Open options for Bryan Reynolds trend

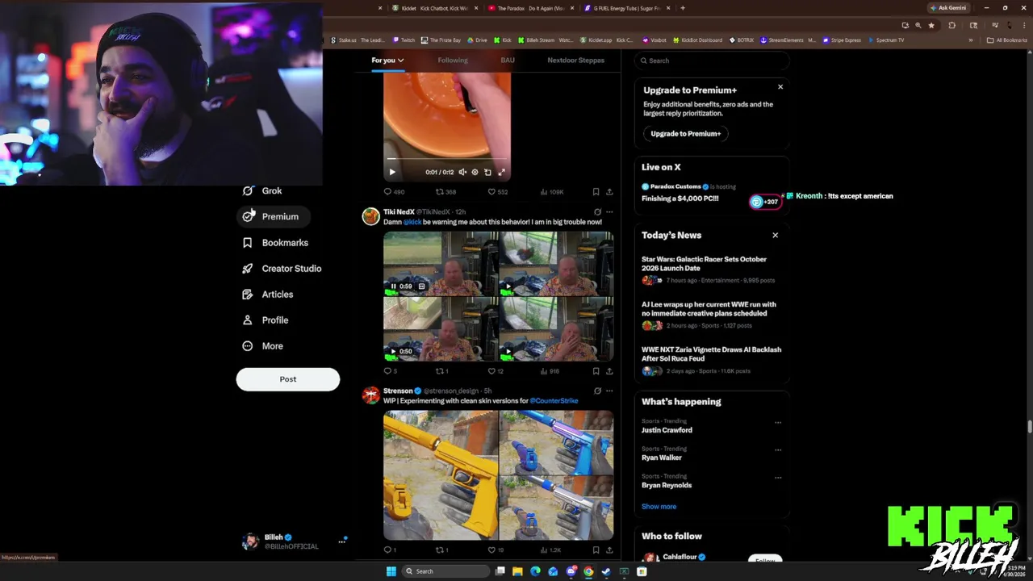point(778,477)
